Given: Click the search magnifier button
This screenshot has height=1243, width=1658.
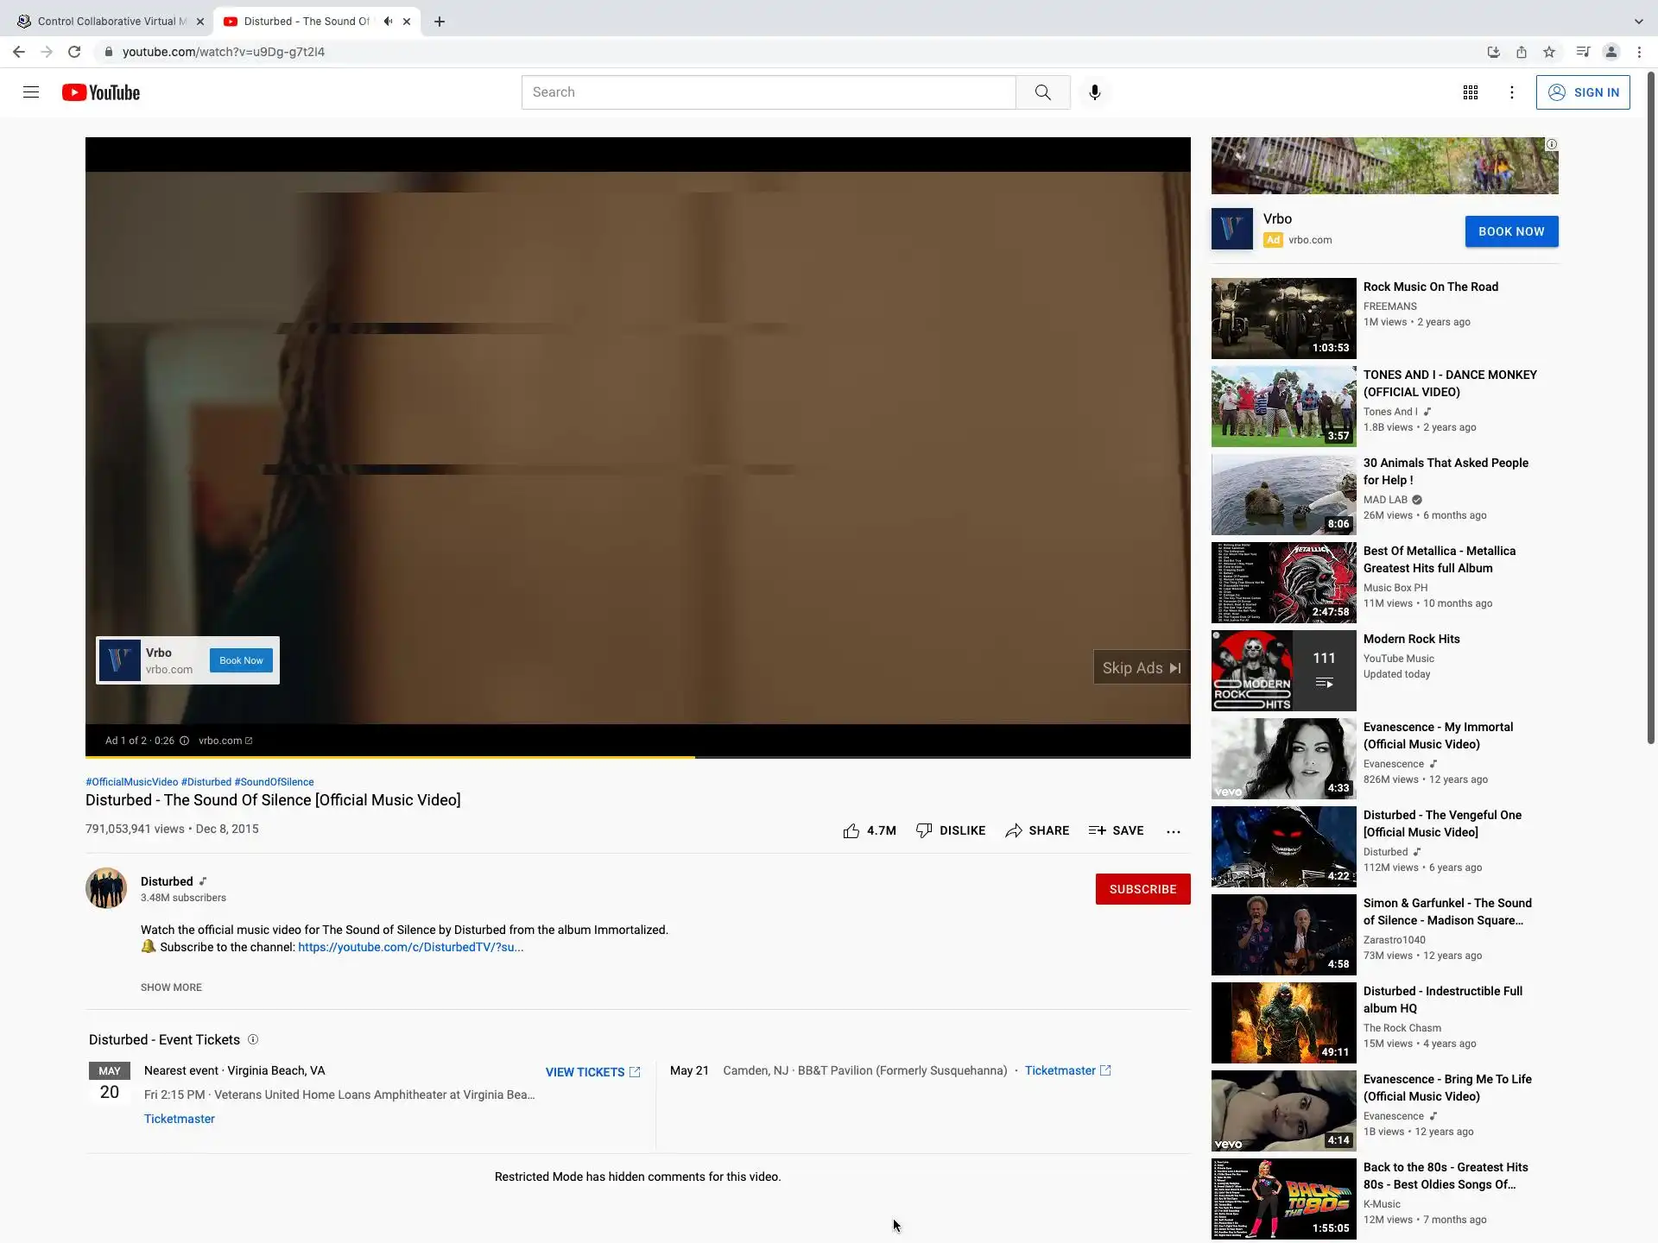Looking at the screenshot, I should coord(1042,92).
